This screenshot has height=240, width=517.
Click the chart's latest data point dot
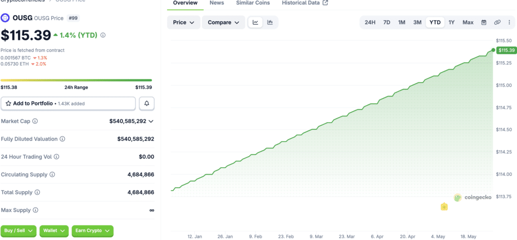click(x=493, y=50)
